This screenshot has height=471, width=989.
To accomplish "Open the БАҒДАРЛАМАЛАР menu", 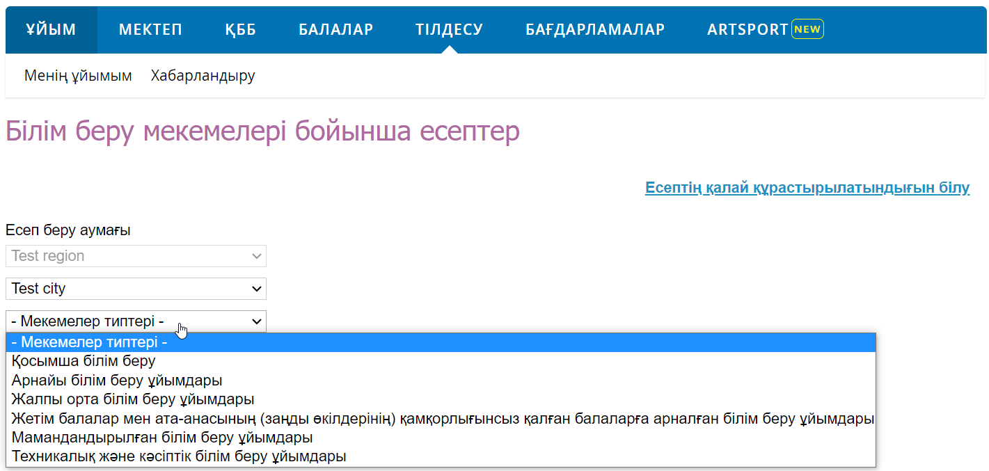I will [x=595, y=30].
